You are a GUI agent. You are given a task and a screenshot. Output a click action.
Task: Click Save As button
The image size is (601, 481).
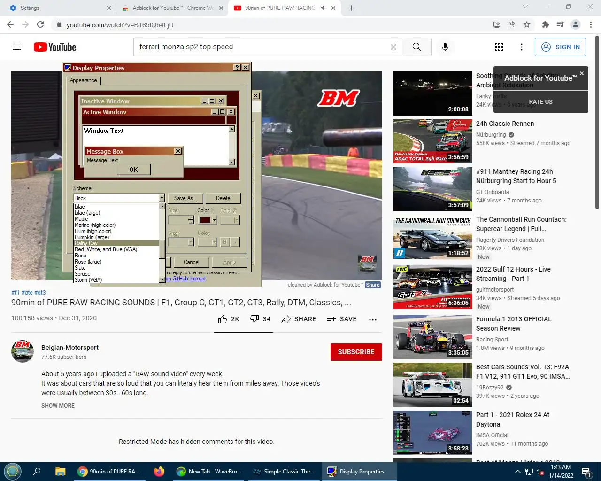coord(185,198)
